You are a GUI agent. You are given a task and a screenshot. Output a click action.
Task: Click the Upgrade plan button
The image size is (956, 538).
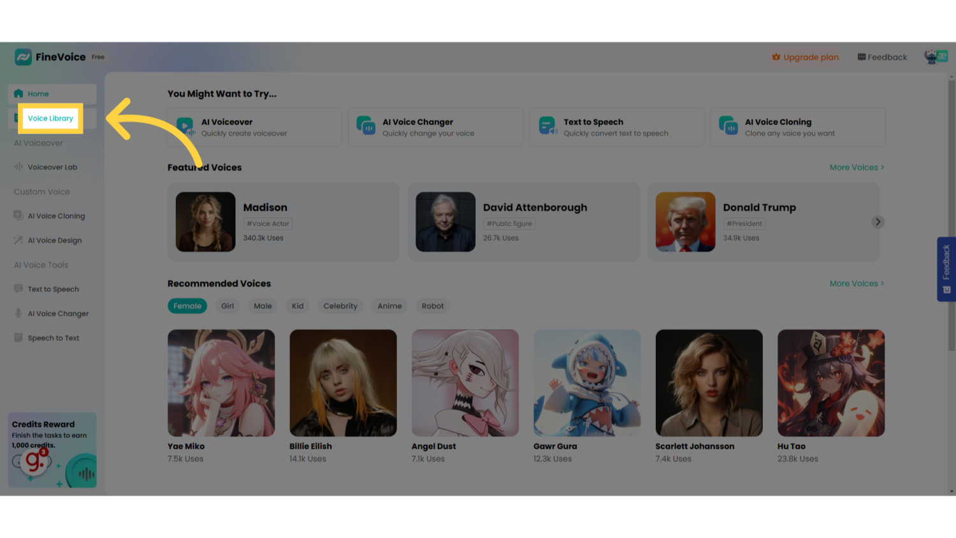click(805, 57)
